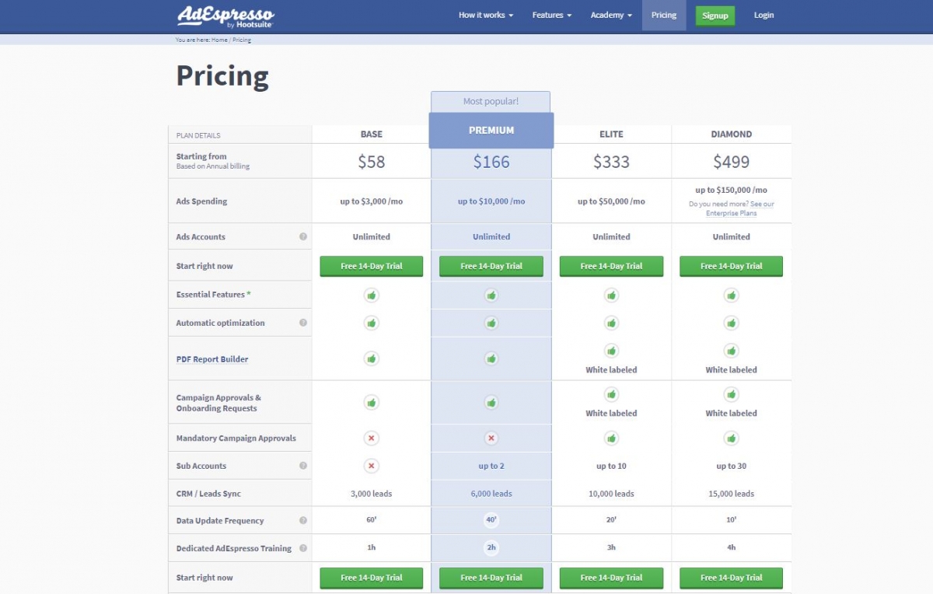
Task: Click the Base plan Sub Accounts X icon
Action: tap(372, 466)
